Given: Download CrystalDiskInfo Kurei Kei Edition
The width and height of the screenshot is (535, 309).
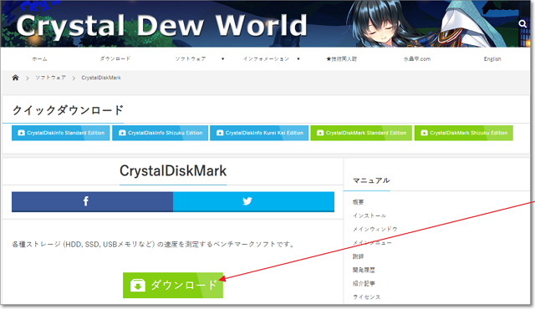Looking at the screenshot, I should coord(259,133).
